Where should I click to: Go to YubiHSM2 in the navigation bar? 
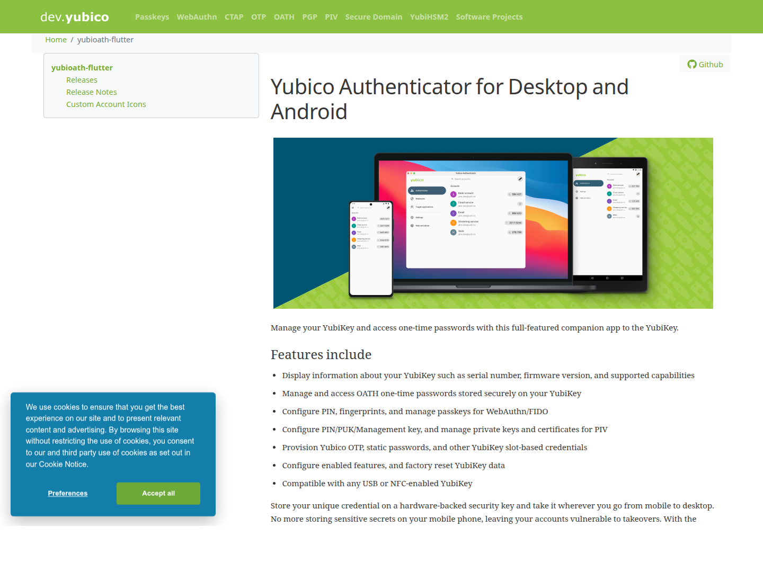coord(429,17)
